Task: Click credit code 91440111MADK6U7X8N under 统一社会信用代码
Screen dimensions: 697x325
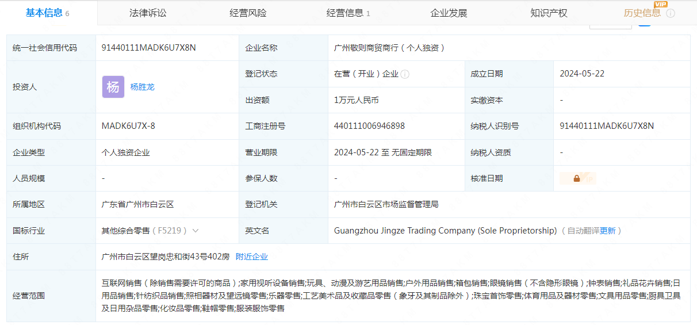Action: click(148, 48)
